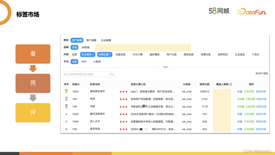This screenshot has height=155, width=275.
Task: Click 已有权限 for tag 7653
Action: [249, 92]
